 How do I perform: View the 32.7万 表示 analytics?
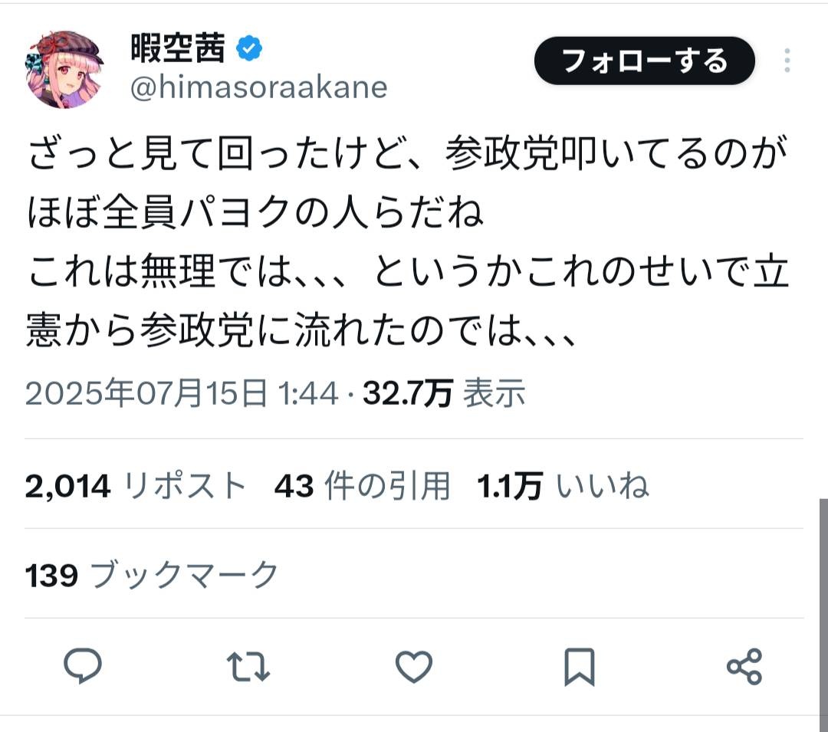pos(444,394)
